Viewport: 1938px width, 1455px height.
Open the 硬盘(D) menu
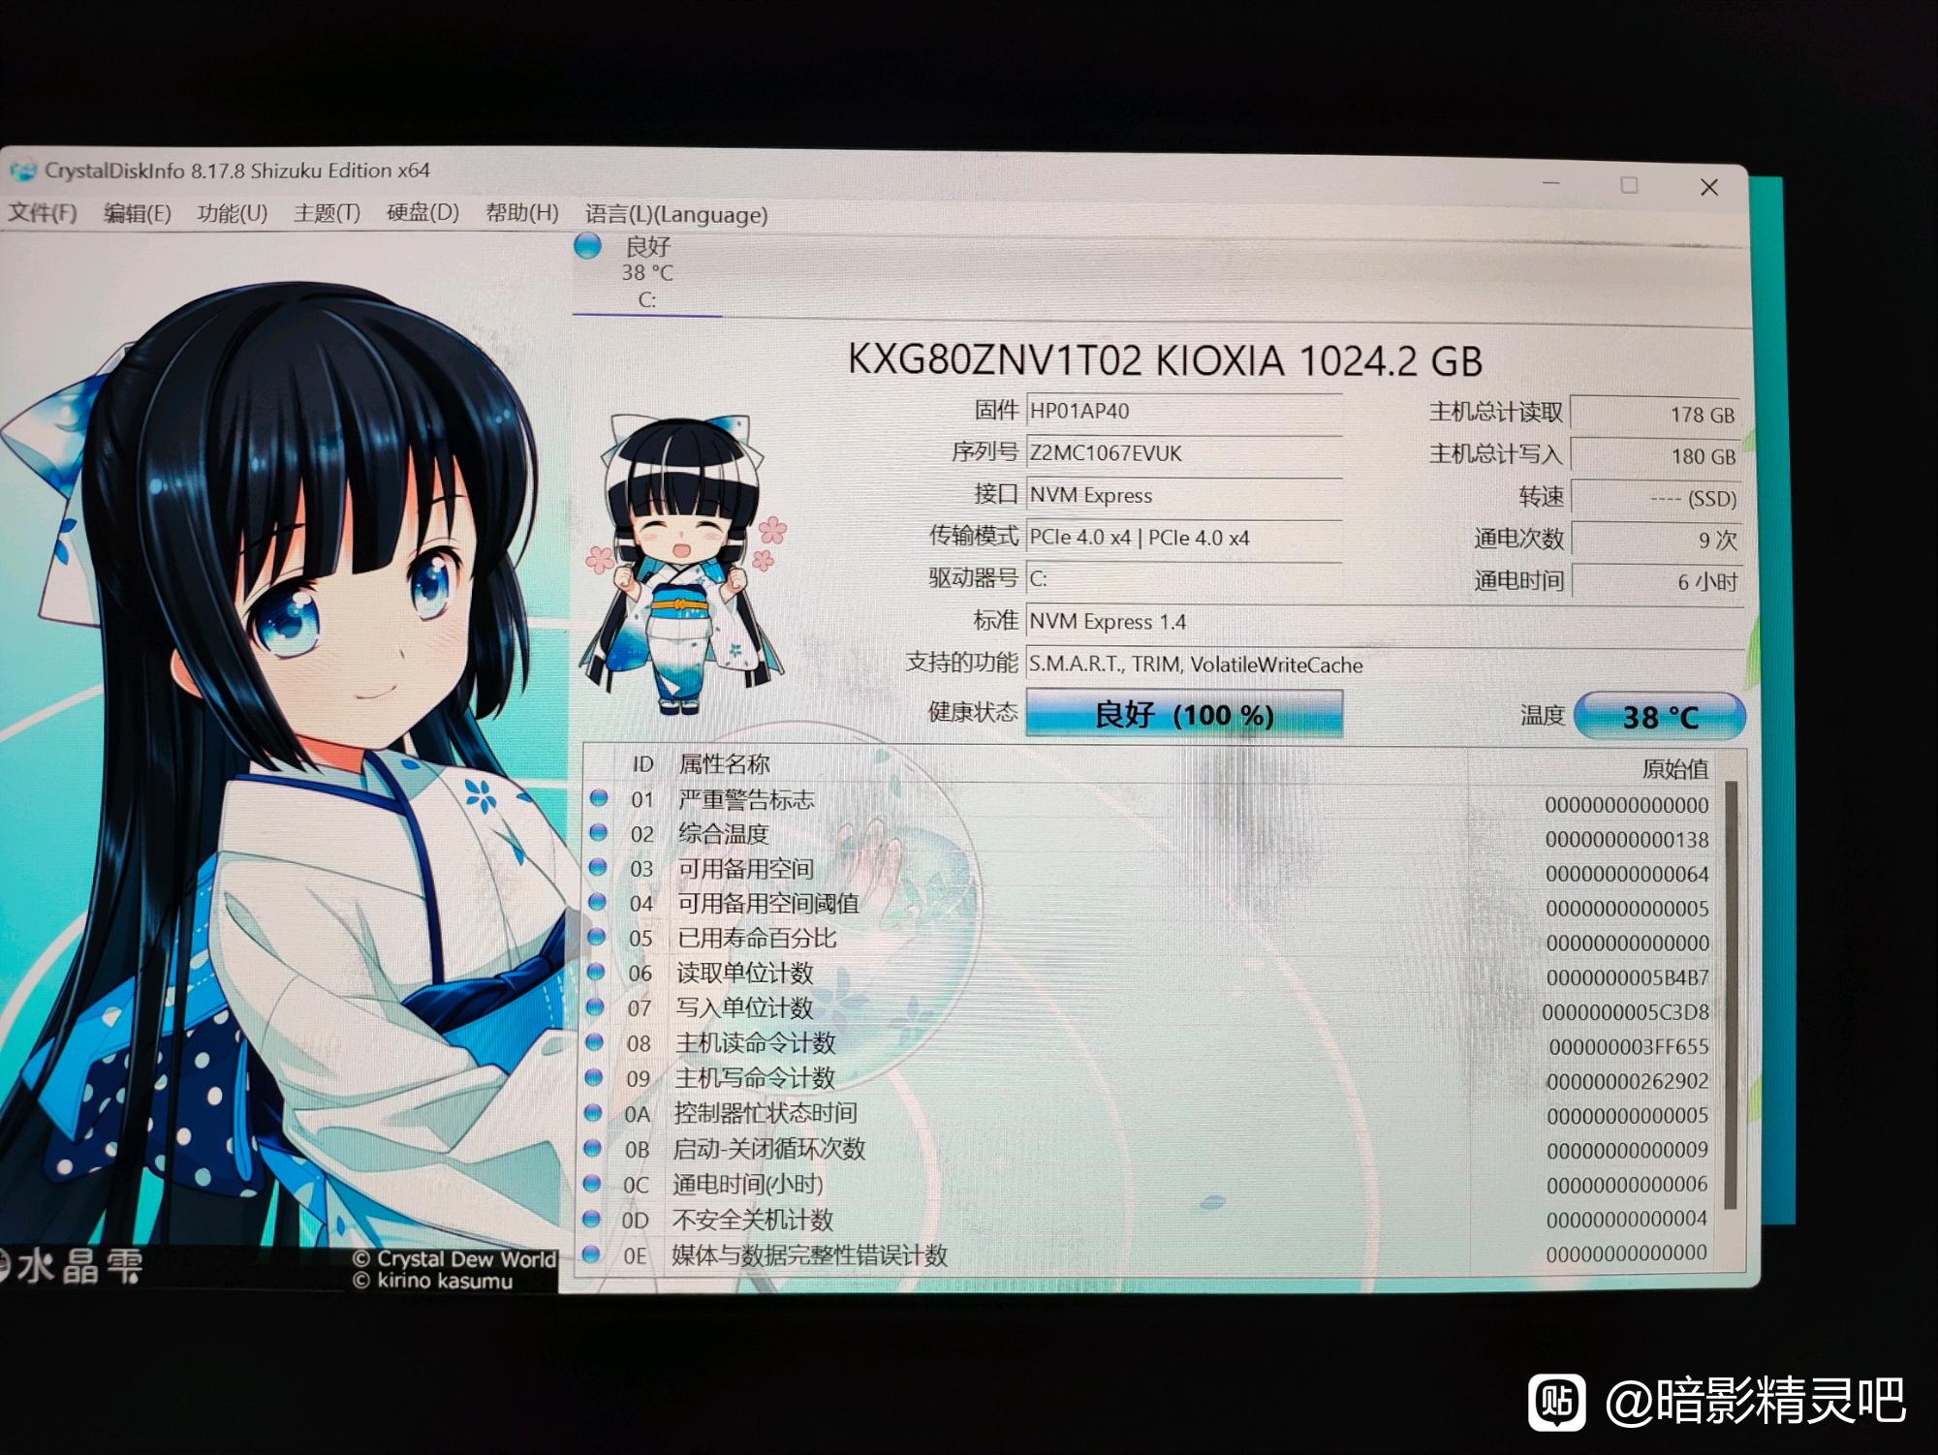click(x=422, y=212)
